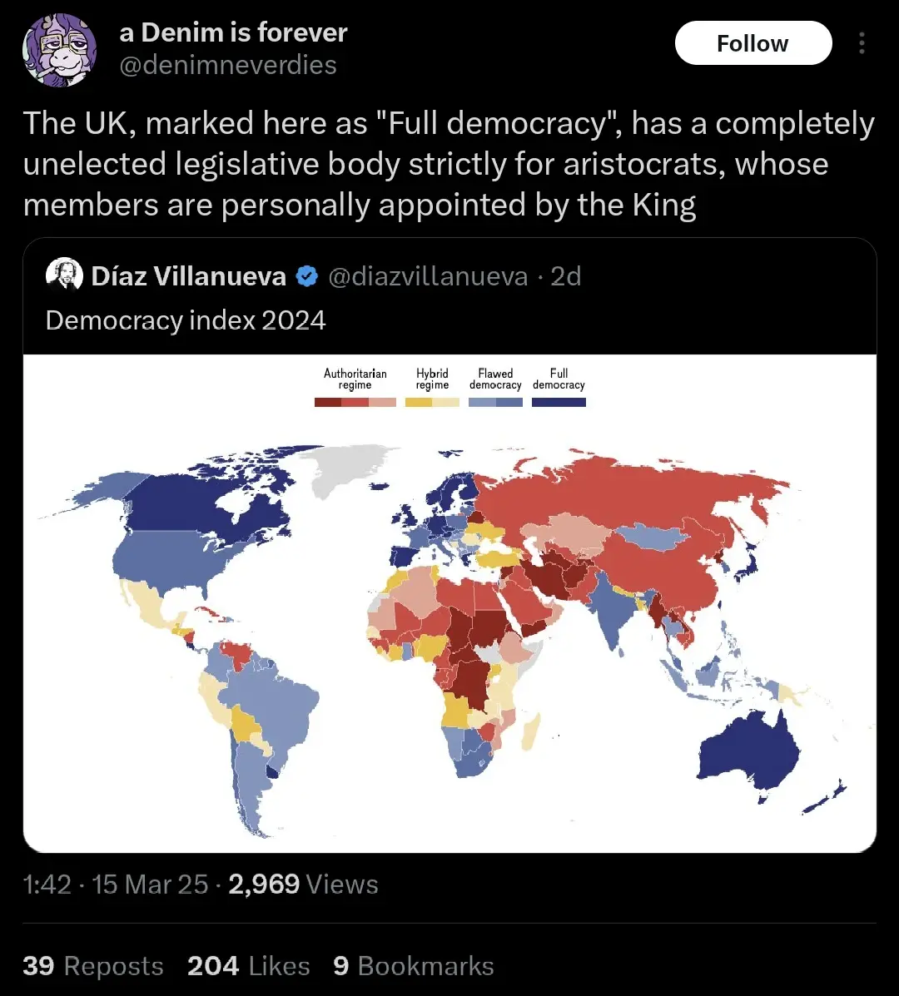Click the Follow button
Image resolution: width=899 pixels, height=996 pixels.
tap(752, 43)
